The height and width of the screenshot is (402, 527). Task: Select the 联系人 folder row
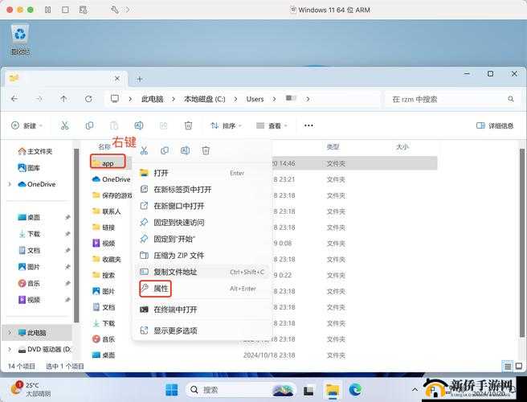coord(106,211)
